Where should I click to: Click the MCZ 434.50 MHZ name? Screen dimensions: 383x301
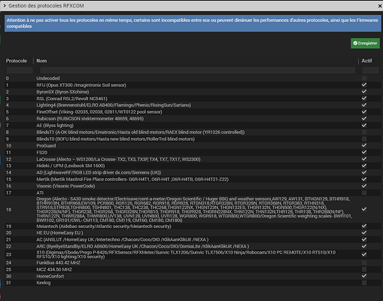(x=54, y=269)
